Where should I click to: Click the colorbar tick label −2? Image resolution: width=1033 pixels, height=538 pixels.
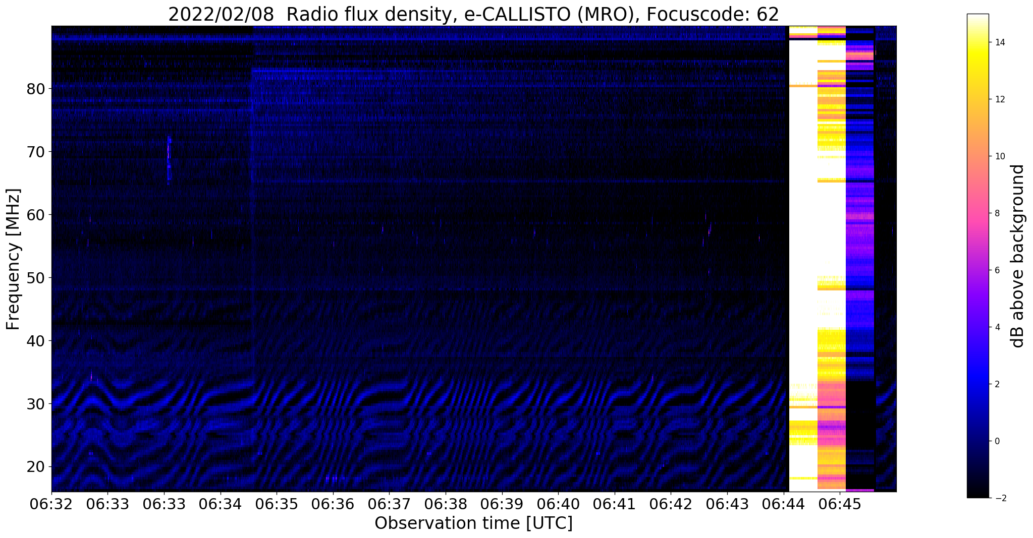1000,498
